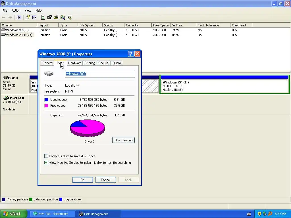Click the green Extended partition legend swatch
291x218 pixels.
[31, 200]
